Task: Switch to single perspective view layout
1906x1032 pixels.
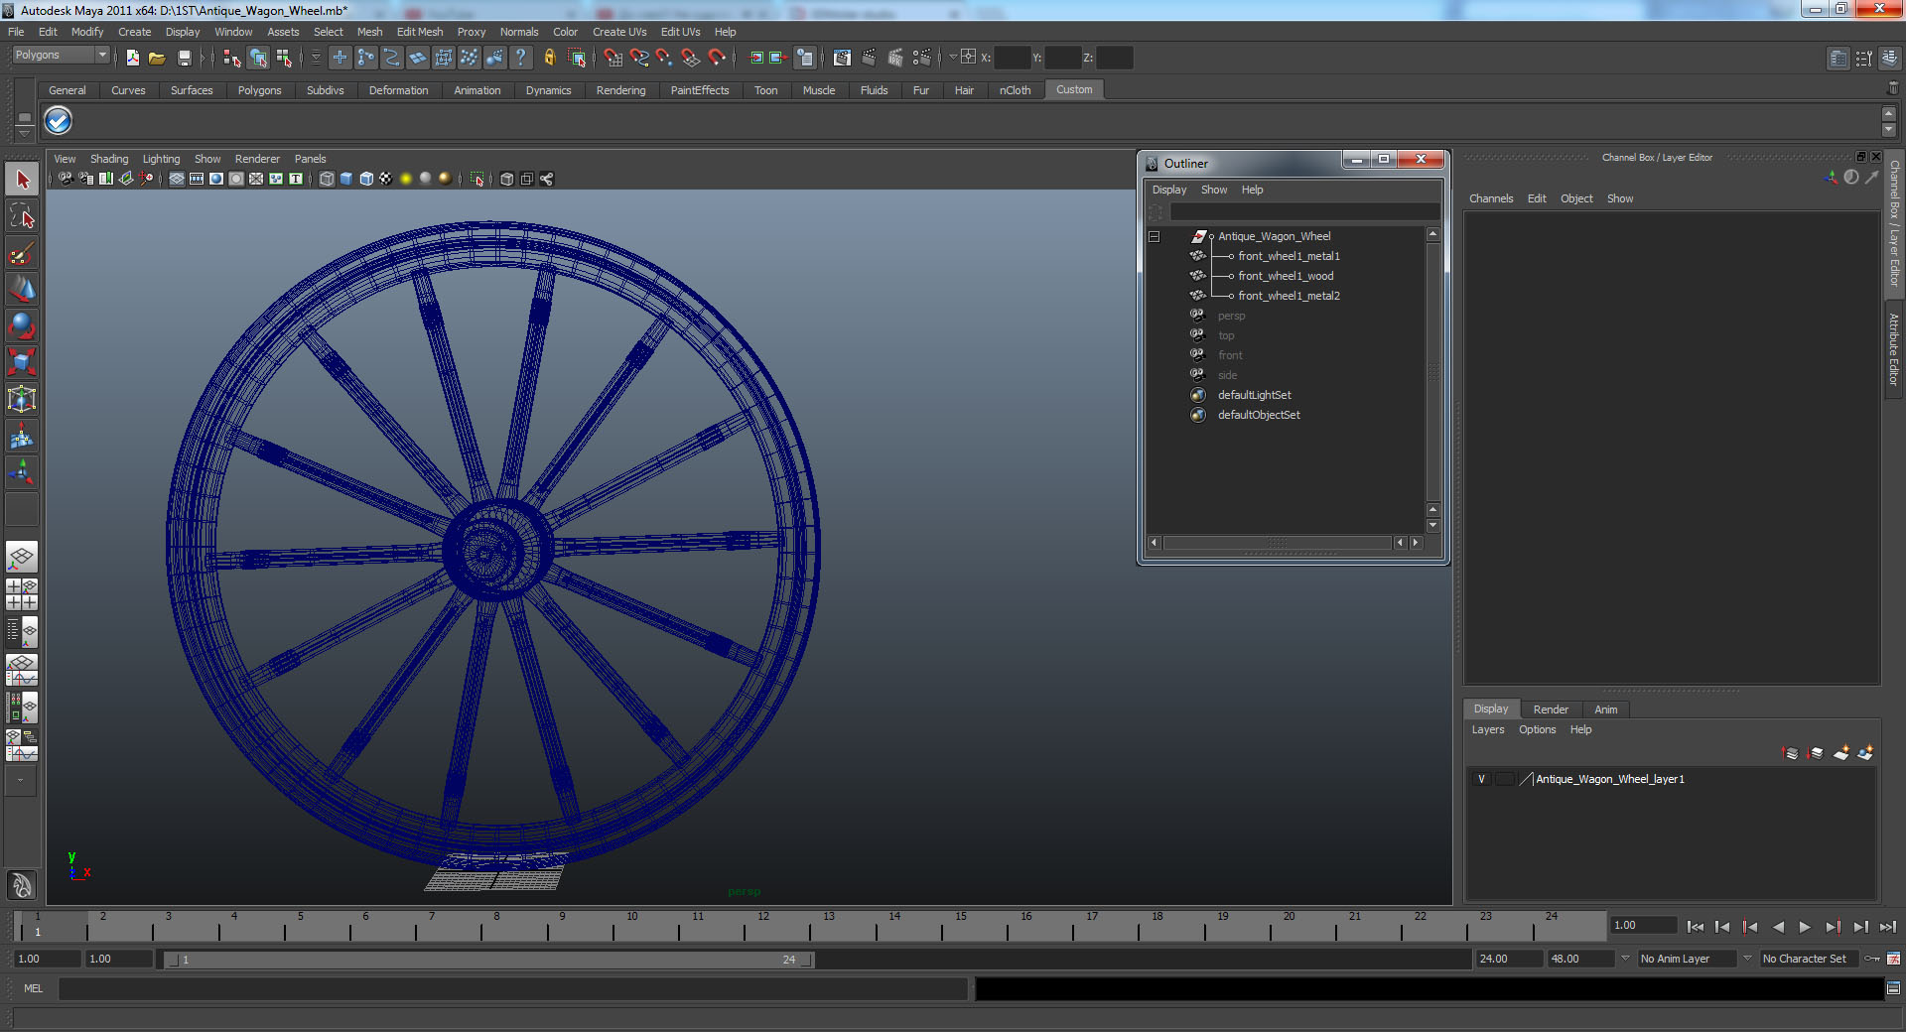Action: tap(22, 557)
